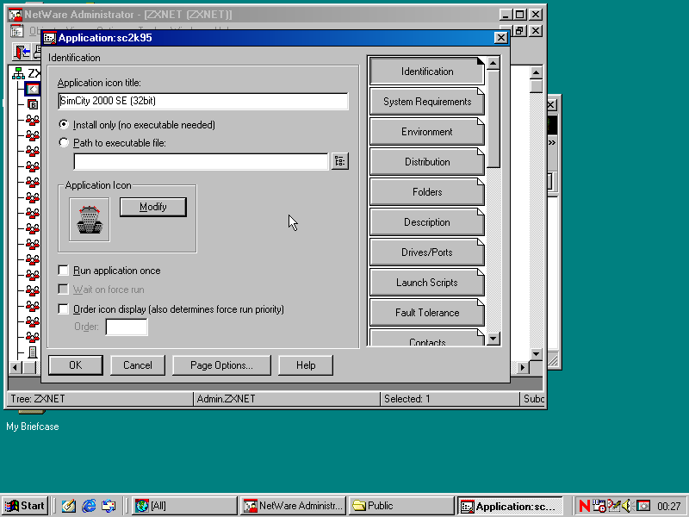689x517 pixels.
Task: Click the Show Desktop quick launch icon
Action: tap(69, 506)
